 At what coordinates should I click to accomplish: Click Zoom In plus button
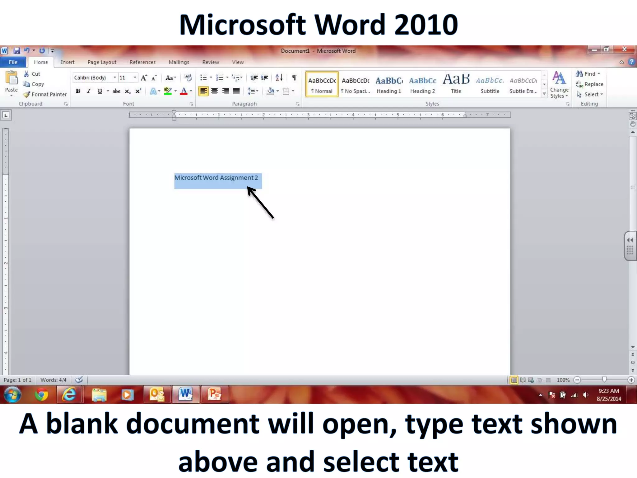tap(631, 380)
